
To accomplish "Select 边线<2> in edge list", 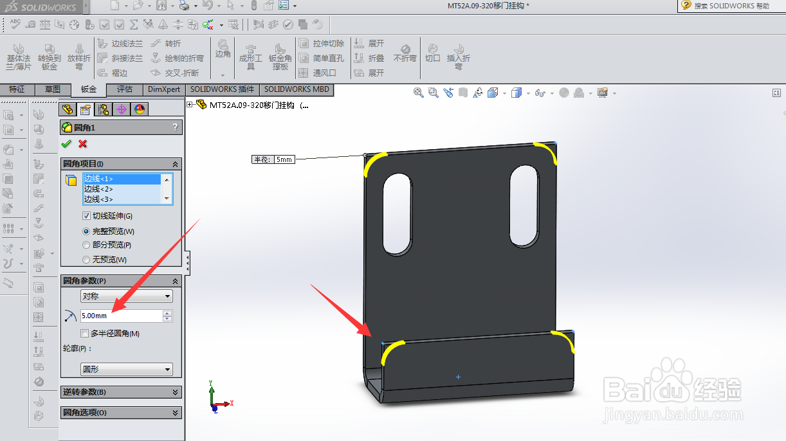I will [122, 189].
